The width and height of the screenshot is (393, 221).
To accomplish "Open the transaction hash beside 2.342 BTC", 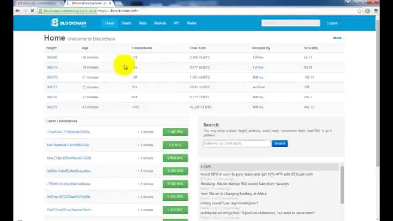I will click(68, 184).
